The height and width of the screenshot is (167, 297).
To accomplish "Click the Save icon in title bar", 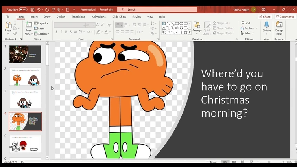I will tap(32, 9).
